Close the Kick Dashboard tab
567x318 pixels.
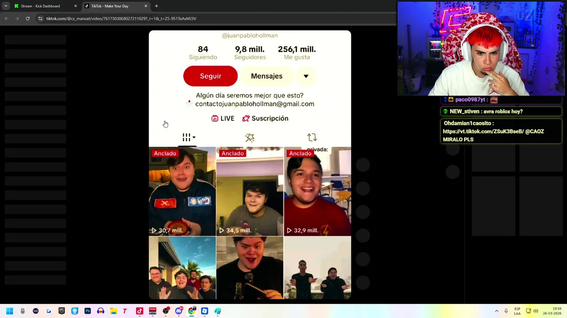[75, 6]
